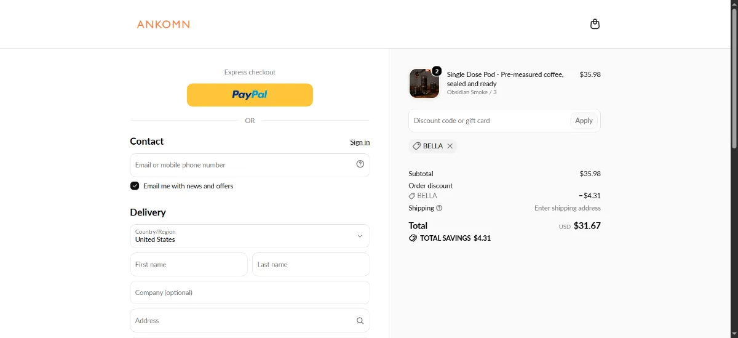Click the Sign in link
Screen dimensions: 738x338
click(x=360, y=142)
